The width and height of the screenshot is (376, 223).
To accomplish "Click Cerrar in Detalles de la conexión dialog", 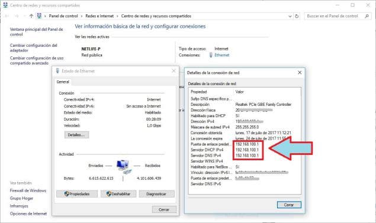I will coord(289,205).
